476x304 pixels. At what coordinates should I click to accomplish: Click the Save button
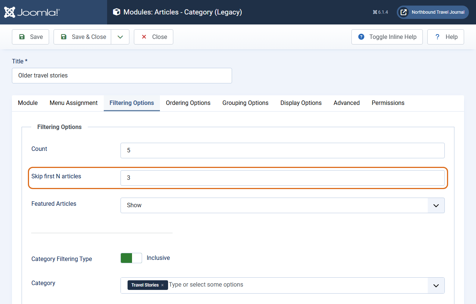(30, 37)
